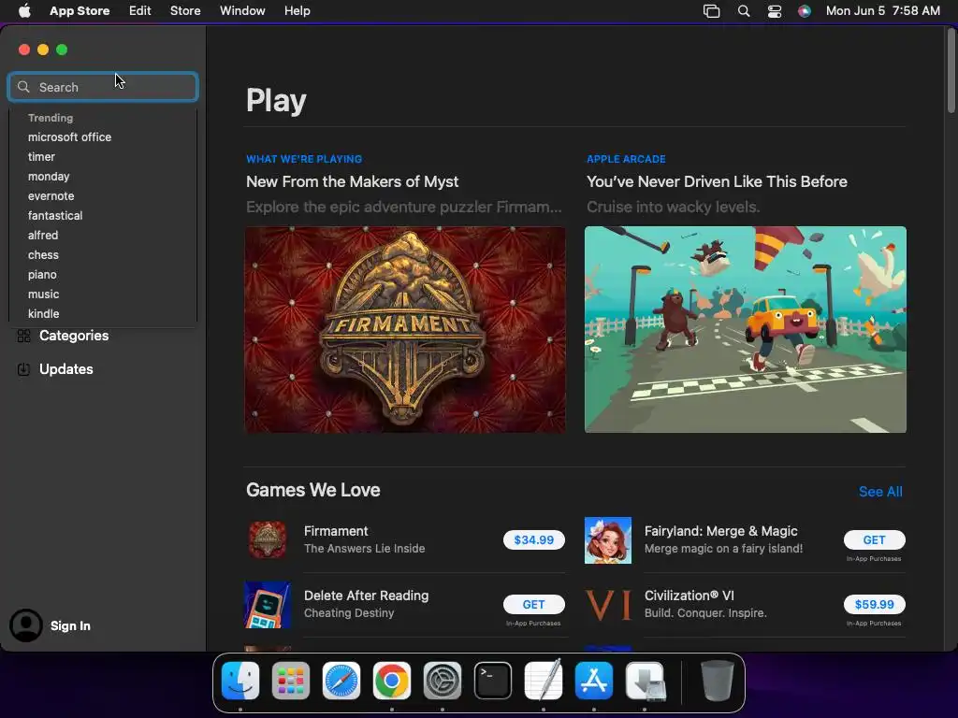Image resolution: width=958 pixels, height=718 pixels.
Task: Open Delete After Reading app icon
Action: point(267,605)
